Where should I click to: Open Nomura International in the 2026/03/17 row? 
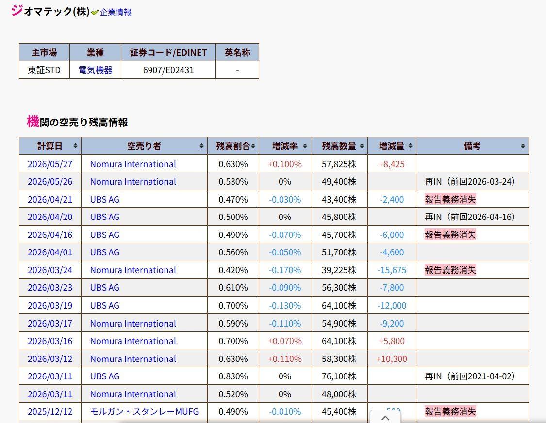pyautogui.click(x=133, y=324)
